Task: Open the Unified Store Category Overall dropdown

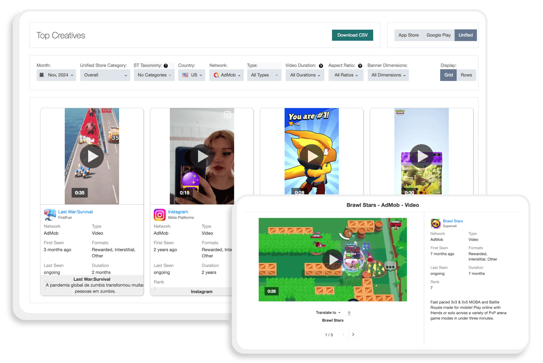Action: [x=105, y=75]
